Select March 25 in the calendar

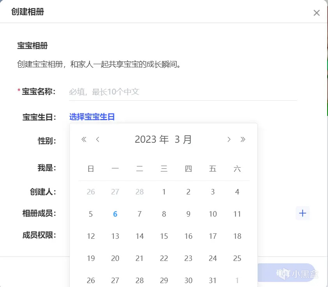coord(237,259)
